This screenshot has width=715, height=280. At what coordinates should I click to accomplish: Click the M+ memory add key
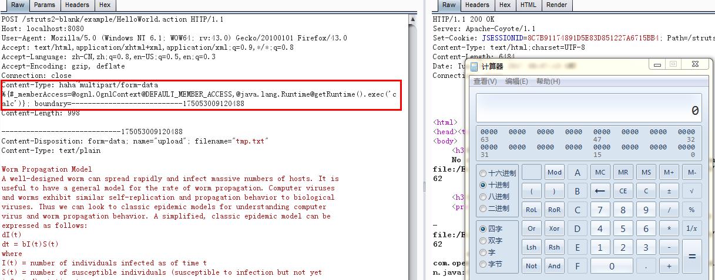pyautogui.click(x=669, y=172)
